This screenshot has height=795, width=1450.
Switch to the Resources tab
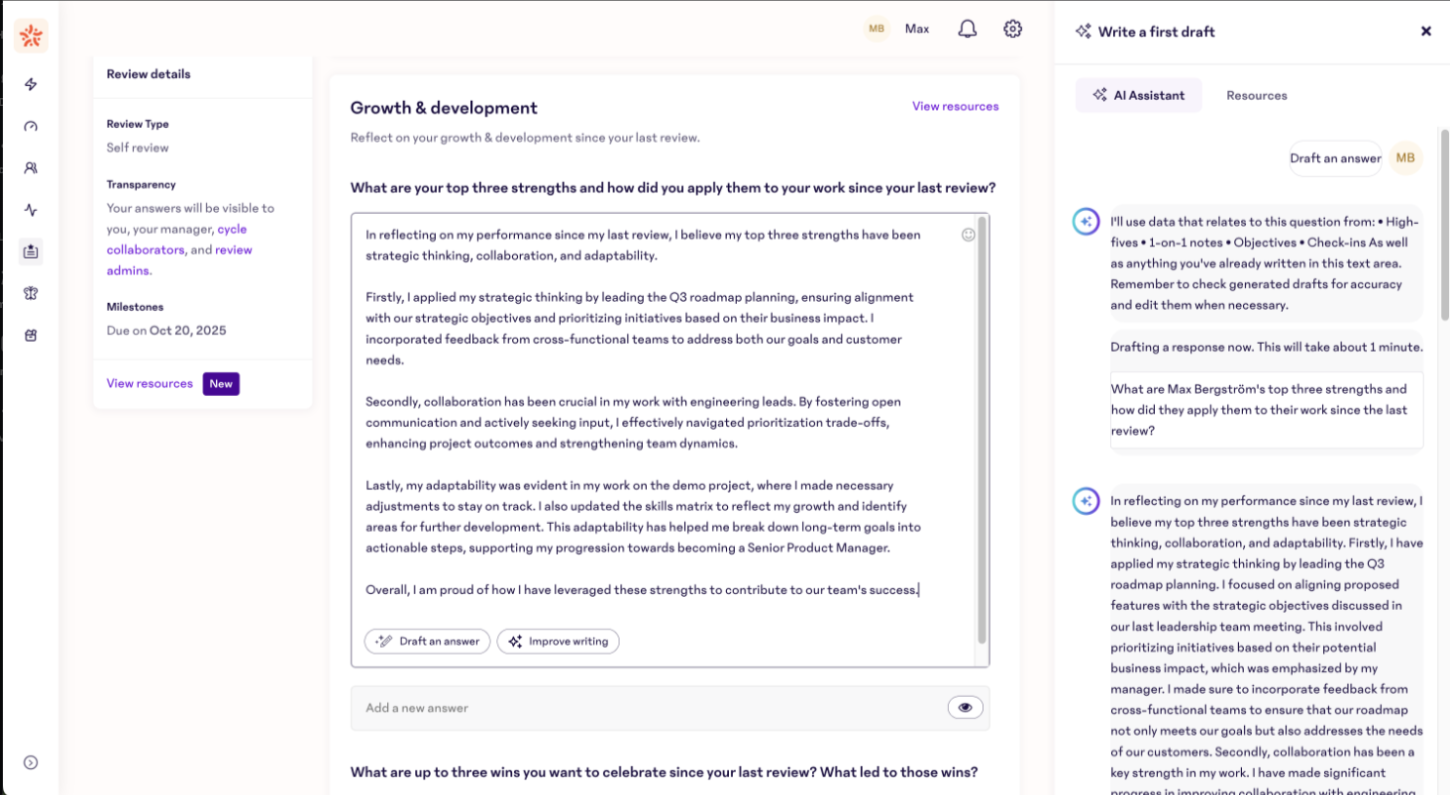coord(1256,95)
